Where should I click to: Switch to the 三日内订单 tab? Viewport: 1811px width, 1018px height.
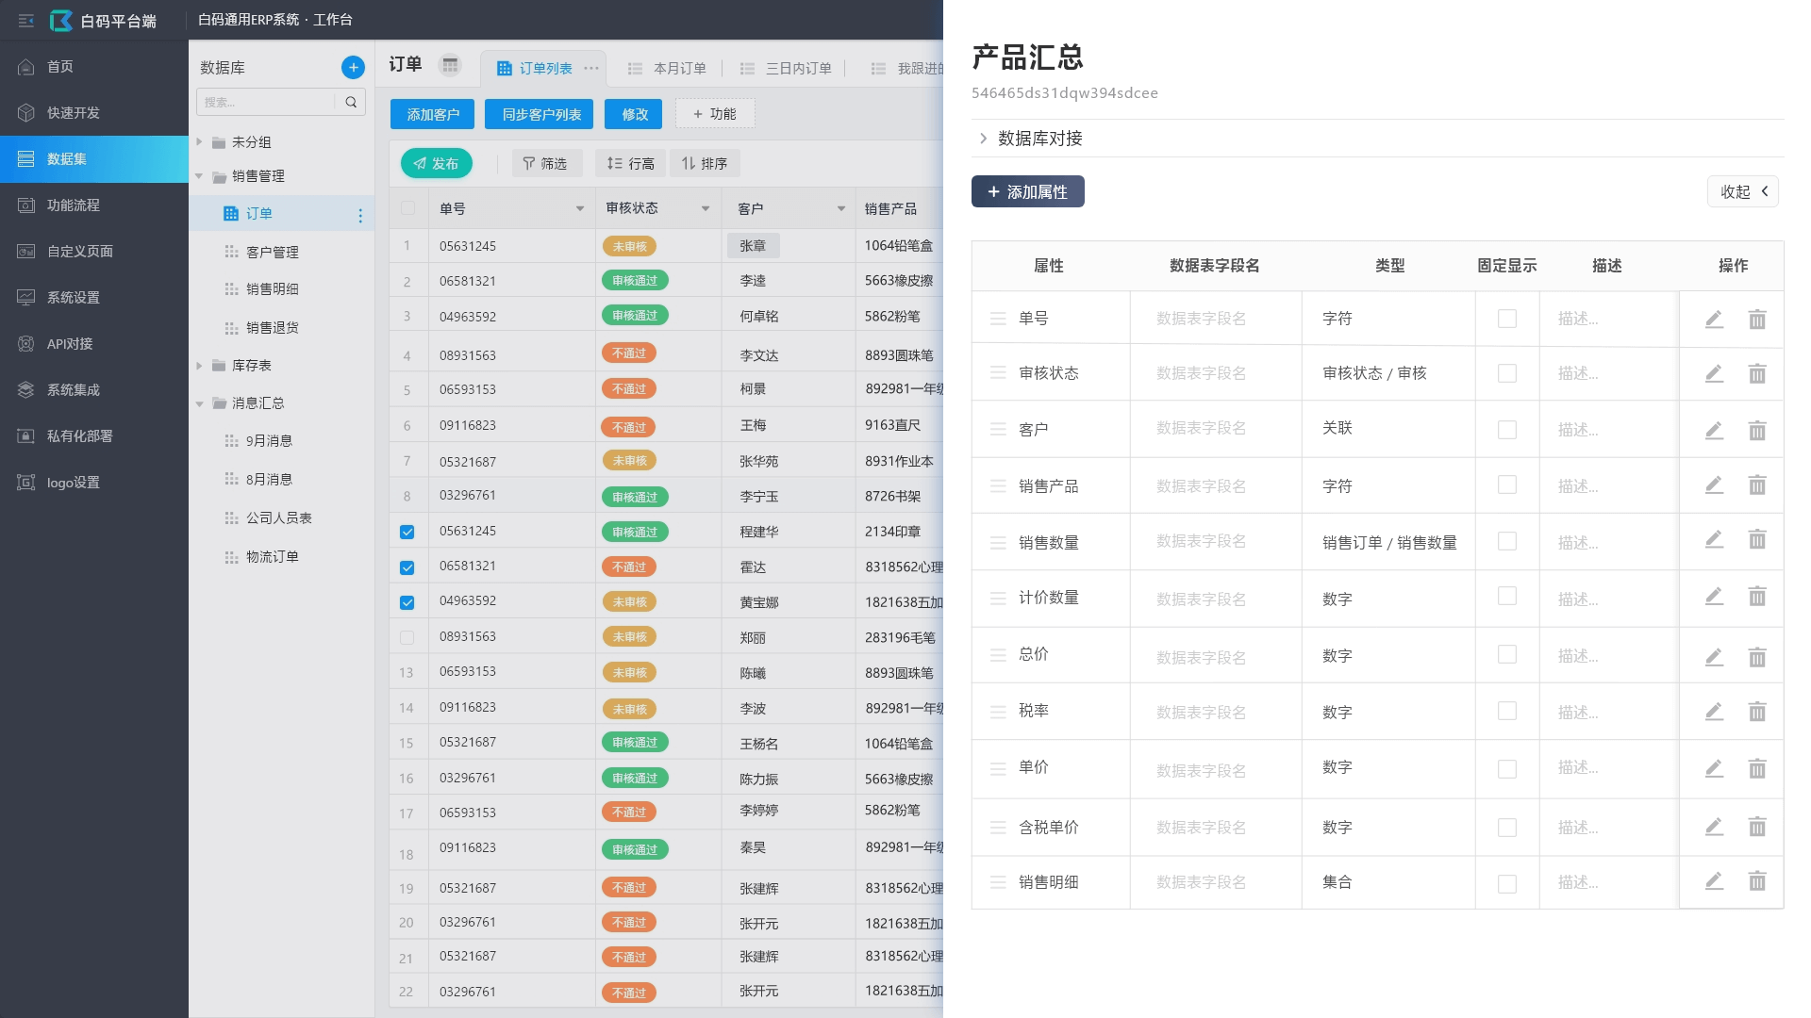pyautogui.click(x=787, y=68)
